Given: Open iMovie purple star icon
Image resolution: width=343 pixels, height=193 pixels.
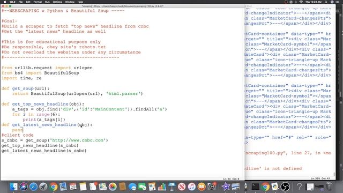Looking at the screenshot, I should point(226,187).
